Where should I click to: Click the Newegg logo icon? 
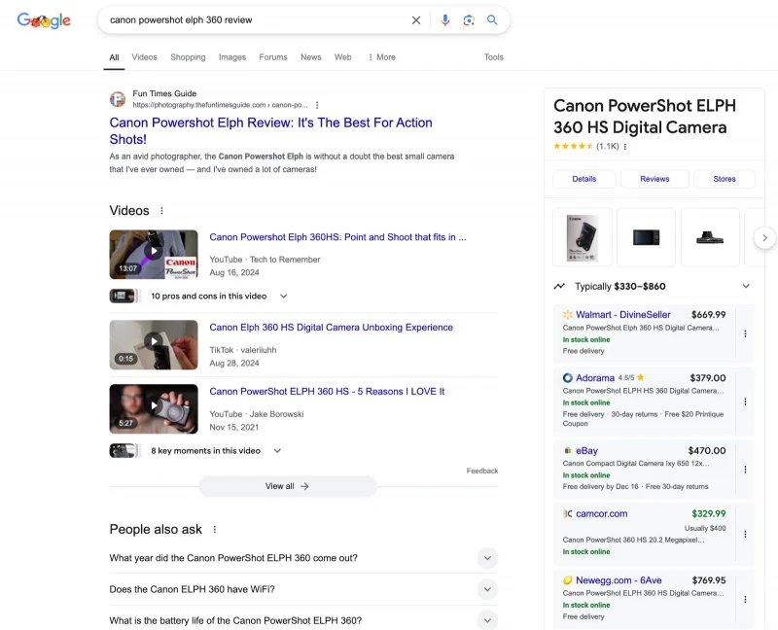coord(568,579)
